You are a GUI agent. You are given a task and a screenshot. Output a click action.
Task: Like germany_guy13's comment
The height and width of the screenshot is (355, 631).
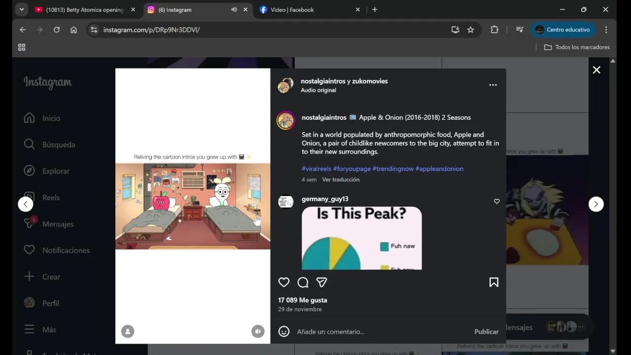coord(496,201)
